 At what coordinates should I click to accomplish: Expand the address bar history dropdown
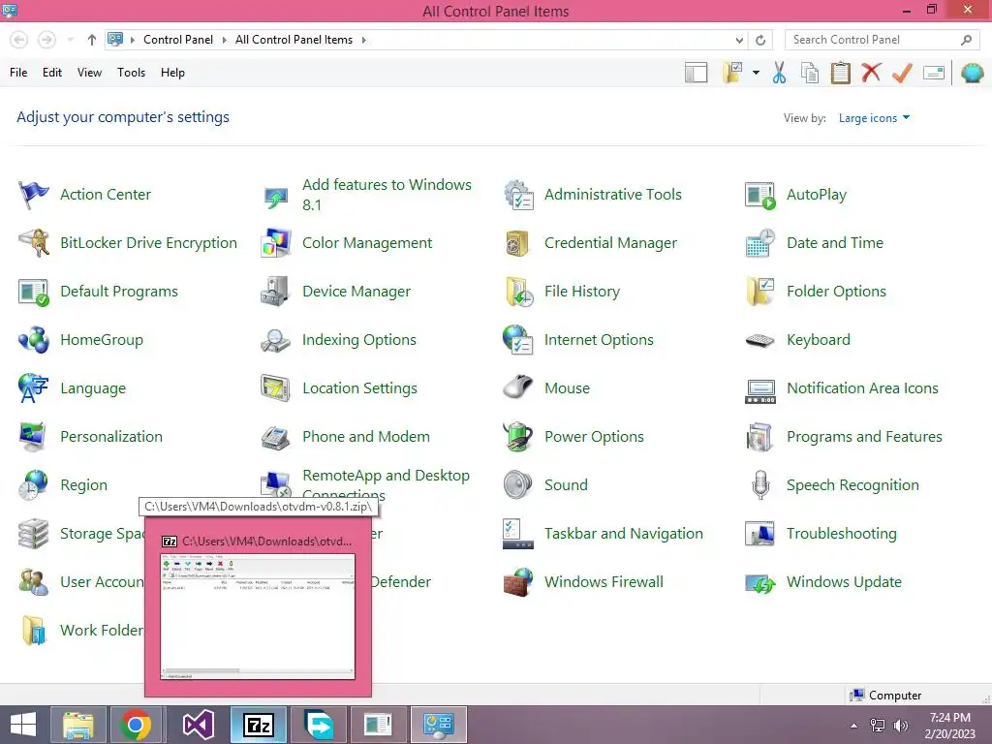click(739, 40)
